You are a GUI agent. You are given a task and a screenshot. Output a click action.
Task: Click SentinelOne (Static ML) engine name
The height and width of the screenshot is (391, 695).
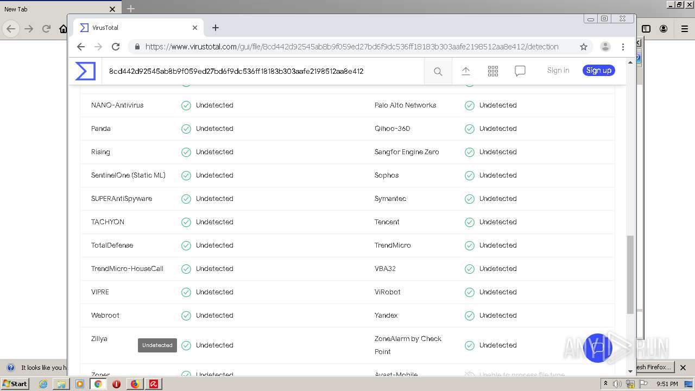point(128,175)
